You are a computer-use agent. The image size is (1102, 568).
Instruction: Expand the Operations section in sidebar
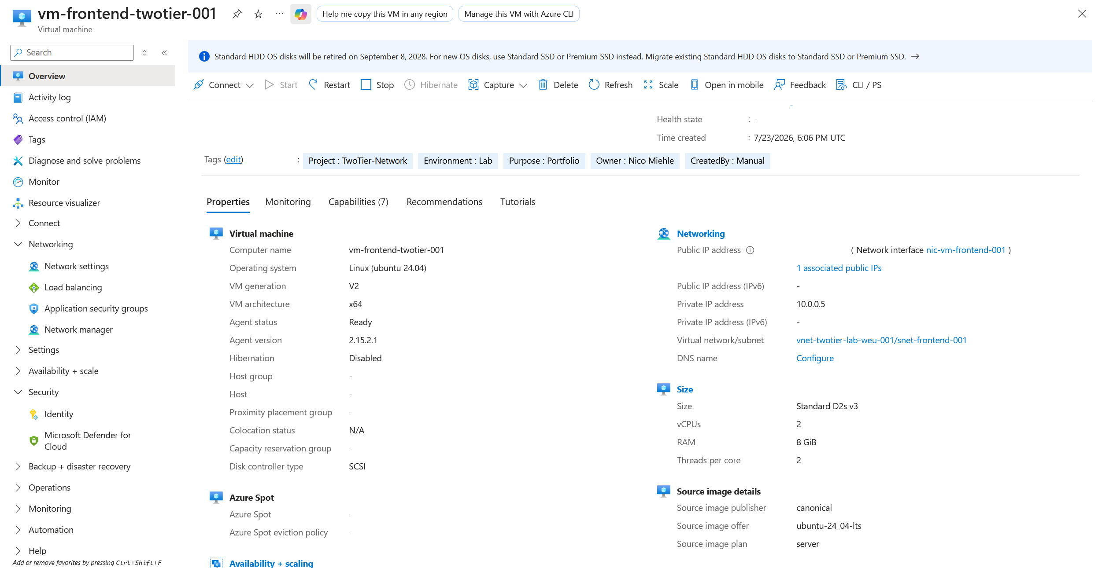(x=18, y=488)
